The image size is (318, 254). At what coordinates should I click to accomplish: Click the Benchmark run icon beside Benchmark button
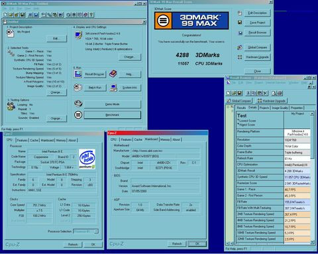78,115
